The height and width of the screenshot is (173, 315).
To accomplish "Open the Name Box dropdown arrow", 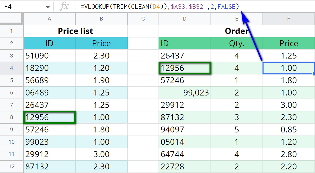I will coord(48,6).
